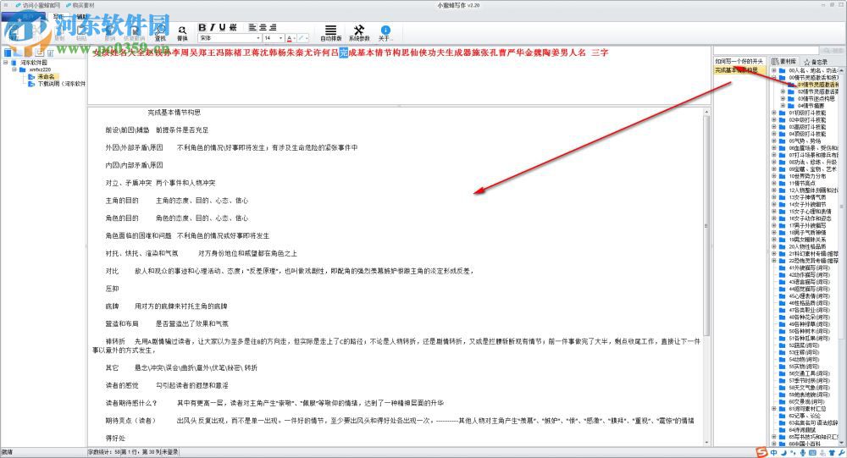Select 完成基本情节构思 entry
The height and width of the screenshot is (458, 847).
click(739, 70)
